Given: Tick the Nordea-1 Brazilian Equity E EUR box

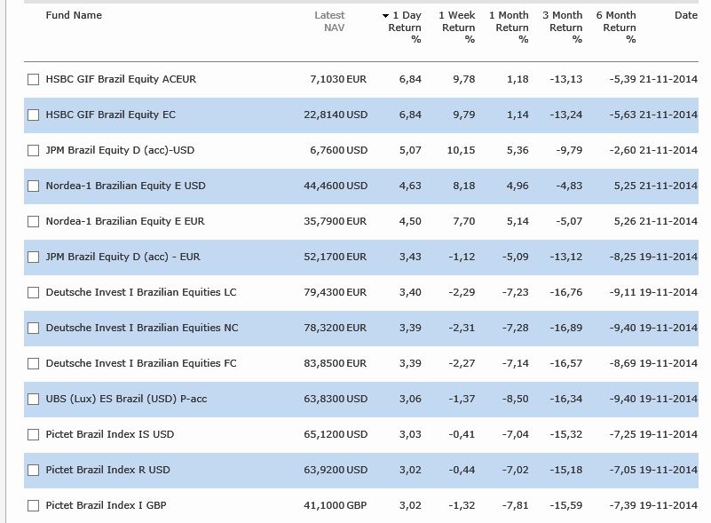Looking at the screenshot, I should (33, 221).
